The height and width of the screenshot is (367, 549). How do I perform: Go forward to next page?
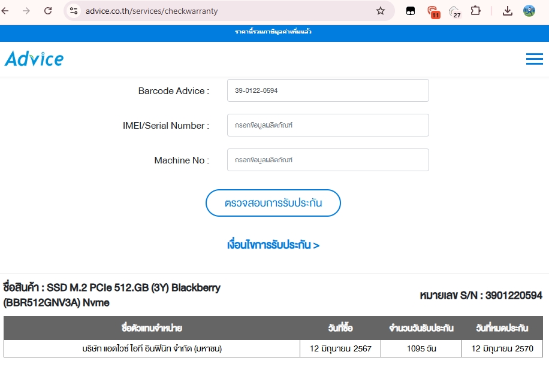point(26,11)
